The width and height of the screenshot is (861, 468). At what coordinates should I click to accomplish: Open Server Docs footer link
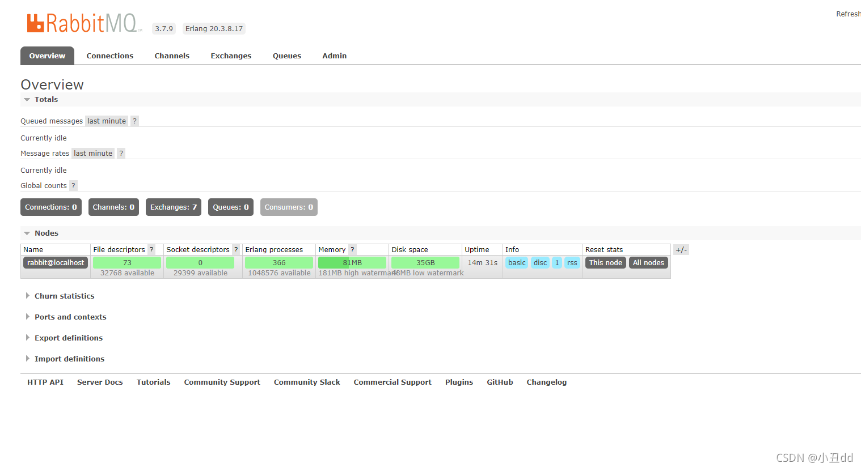(100, 382)
